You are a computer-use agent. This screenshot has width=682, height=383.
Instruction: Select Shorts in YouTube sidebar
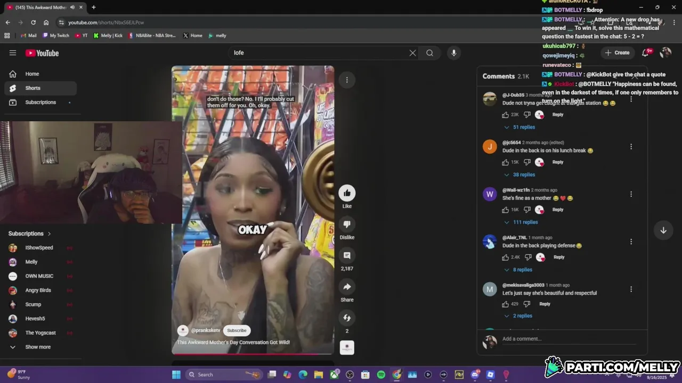point(40,88)
